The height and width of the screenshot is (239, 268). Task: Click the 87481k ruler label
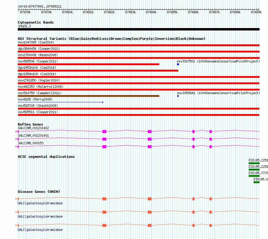tap(88, 12)
